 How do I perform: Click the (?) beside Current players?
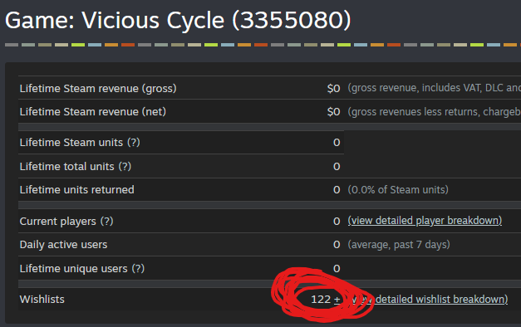(106, 221)
